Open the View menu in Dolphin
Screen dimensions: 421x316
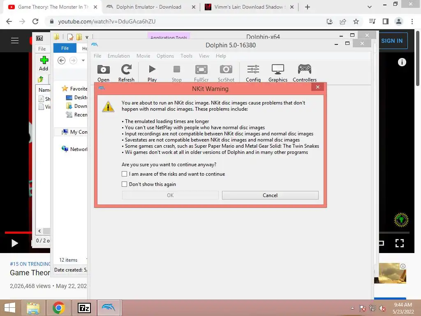coord(204,56)
